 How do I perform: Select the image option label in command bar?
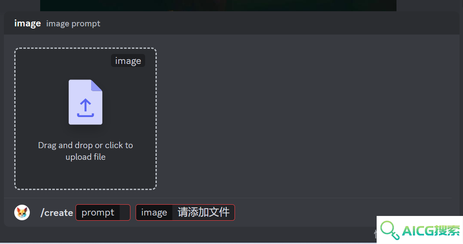pos(154,212)
